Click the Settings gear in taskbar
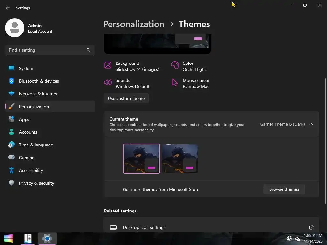 (47, 239)
